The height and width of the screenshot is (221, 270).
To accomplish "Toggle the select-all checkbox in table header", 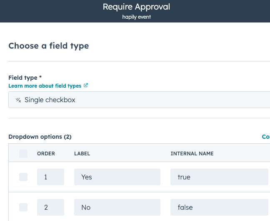I will click(23, 154).
